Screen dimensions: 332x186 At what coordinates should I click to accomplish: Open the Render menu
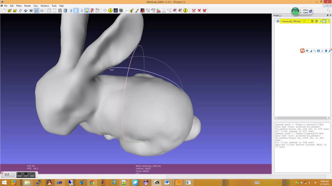tap(27, 6)
